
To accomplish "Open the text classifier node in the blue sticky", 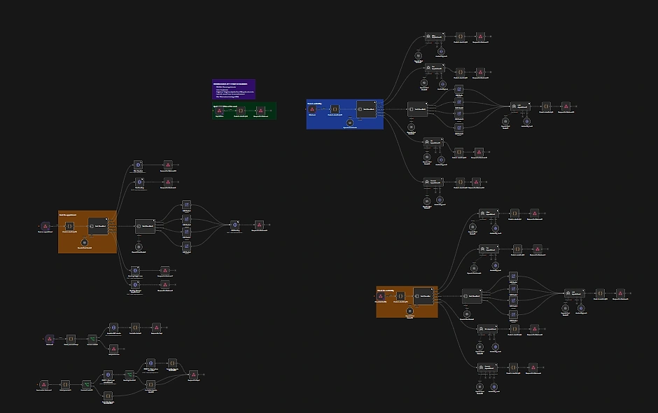I will [x=366, y=109].
